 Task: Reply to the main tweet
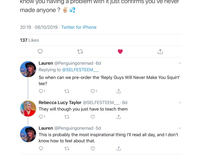40,51
